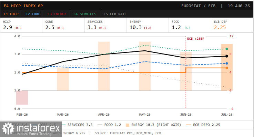Open the F3 ENERGY tab
The image size is (254, 137).
pos(57,14)
